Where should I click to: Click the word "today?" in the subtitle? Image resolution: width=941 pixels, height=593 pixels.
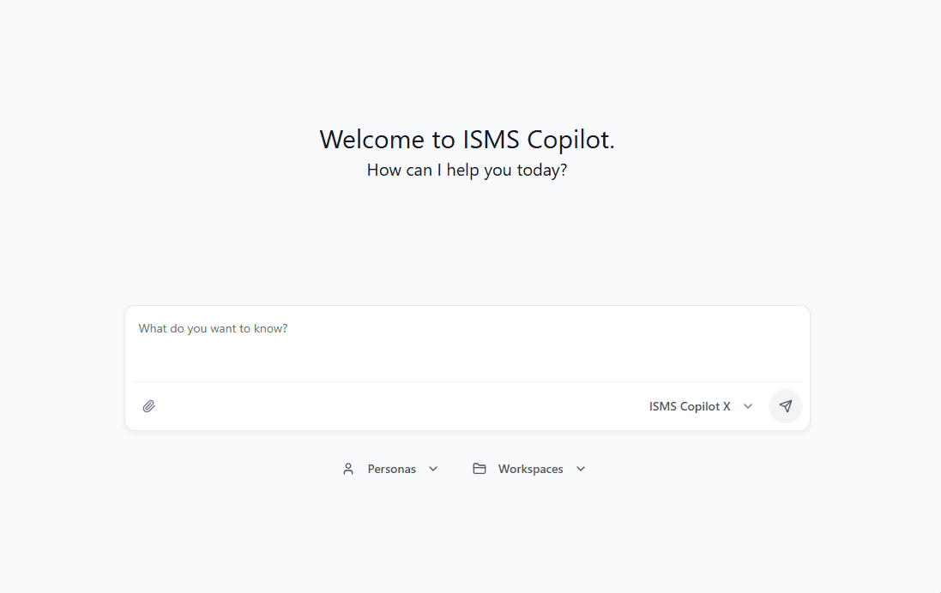click(x=542, y=170)
